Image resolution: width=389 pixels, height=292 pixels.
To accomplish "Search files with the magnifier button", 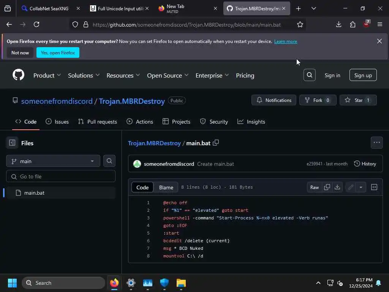I will point(109,161).
